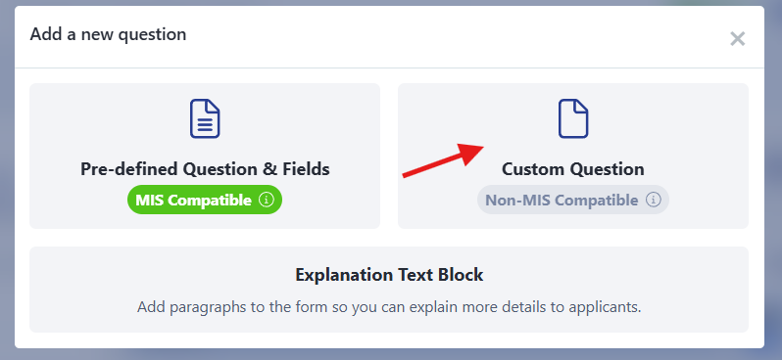Click the info icon in Non-MIS Compatible badge
This screenshot has height=360, width=782.
click(654, 200)
